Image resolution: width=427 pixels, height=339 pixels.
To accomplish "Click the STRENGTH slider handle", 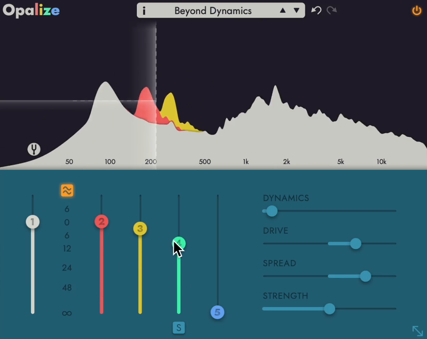I will pos(329,309).
